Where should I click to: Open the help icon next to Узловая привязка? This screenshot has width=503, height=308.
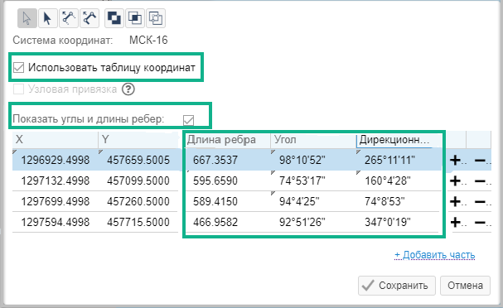coord(128,89)
